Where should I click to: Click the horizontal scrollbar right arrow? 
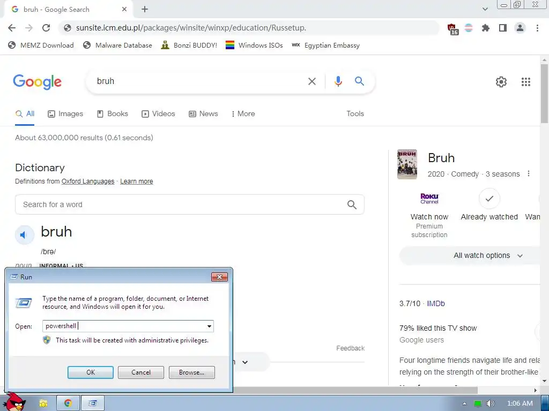pyautogui.click(x=535, y=390)
